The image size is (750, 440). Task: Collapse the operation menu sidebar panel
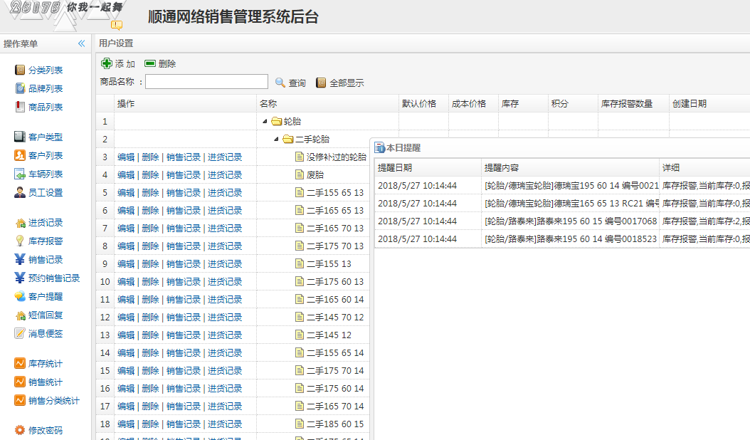[81, 43]
